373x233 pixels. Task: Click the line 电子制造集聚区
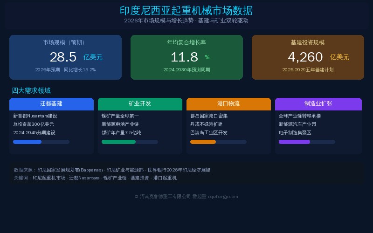(295, 133)
